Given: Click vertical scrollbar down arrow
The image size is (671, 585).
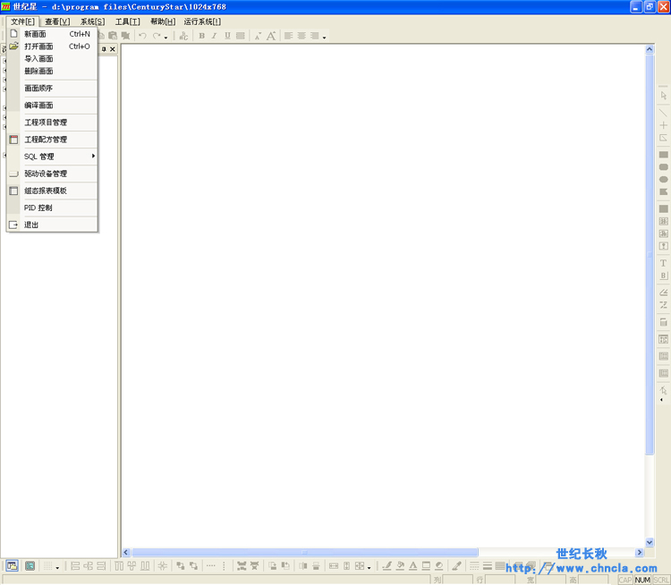Looking at the screenshot, I should 650,542.
